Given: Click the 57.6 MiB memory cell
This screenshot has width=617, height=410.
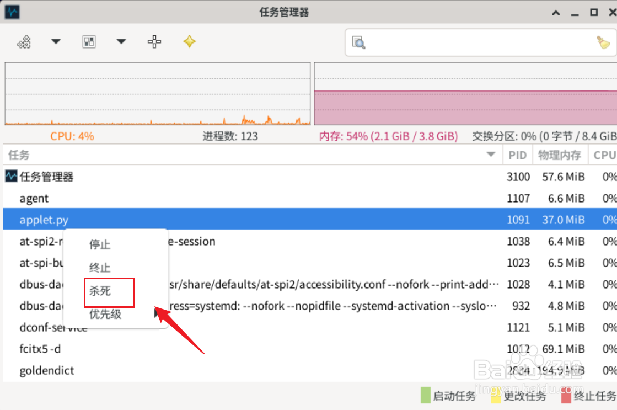Looking at the screenshot, I should coord(564,177).
